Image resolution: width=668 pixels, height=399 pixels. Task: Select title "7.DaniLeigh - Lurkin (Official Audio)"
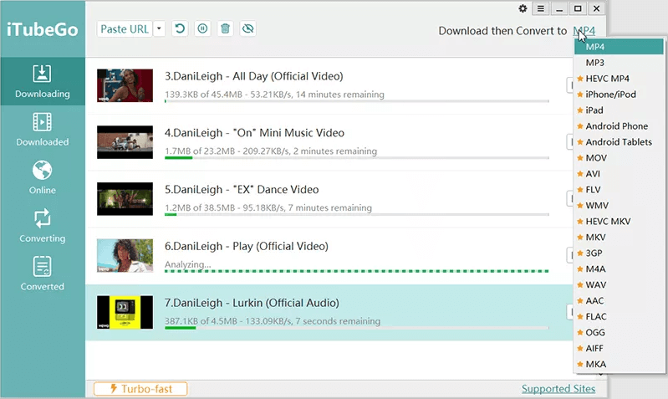[x=252, y=303]
